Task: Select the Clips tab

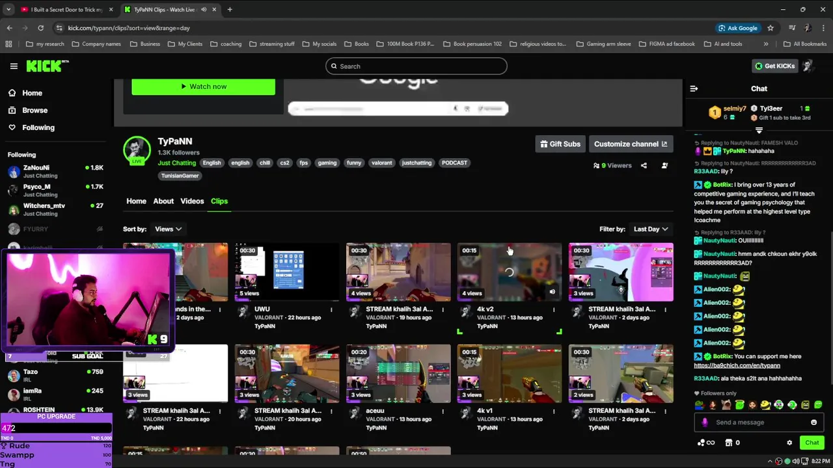Action: (219, 201)
